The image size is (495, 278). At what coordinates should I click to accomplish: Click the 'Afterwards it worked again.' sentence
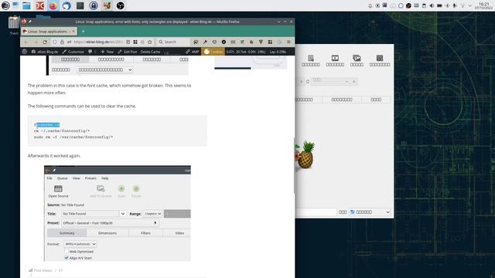[x=54, y=156]
